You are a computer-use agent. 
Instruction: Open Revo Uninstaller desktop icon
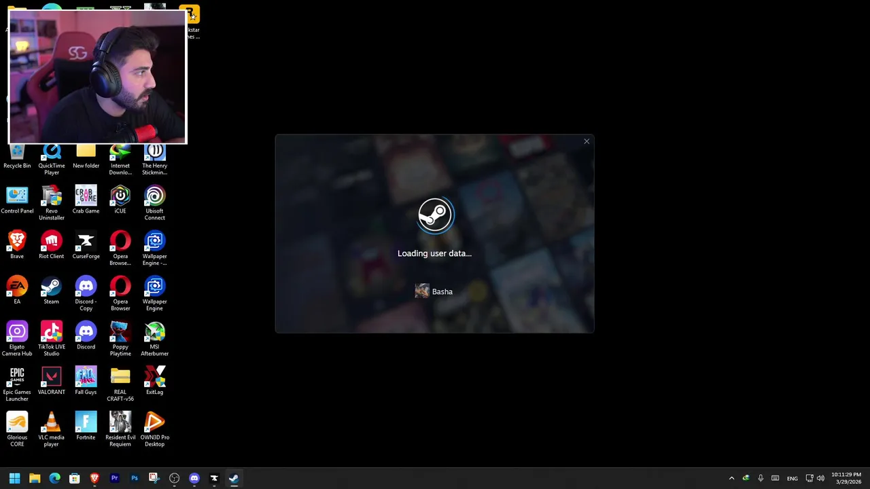pos(51,203)
